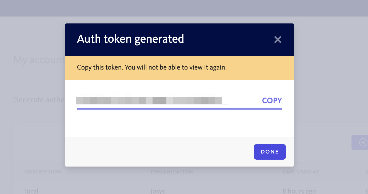368x194 pixels.
Task: Click COPY to copy the token
Action: click(272, 100)
